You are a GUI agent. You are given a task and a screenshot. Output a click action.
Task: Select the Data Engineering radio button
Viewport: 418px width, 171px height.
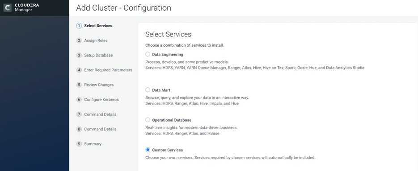(x=148, y=54)
